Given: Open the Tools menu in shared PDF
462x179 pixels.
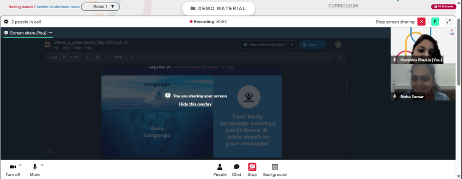Looking at the screenshot, I should 77,48.
